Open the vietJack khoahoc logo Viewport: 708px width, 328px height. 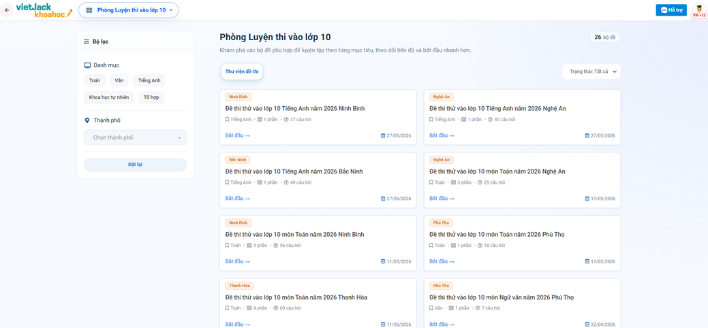44,10
